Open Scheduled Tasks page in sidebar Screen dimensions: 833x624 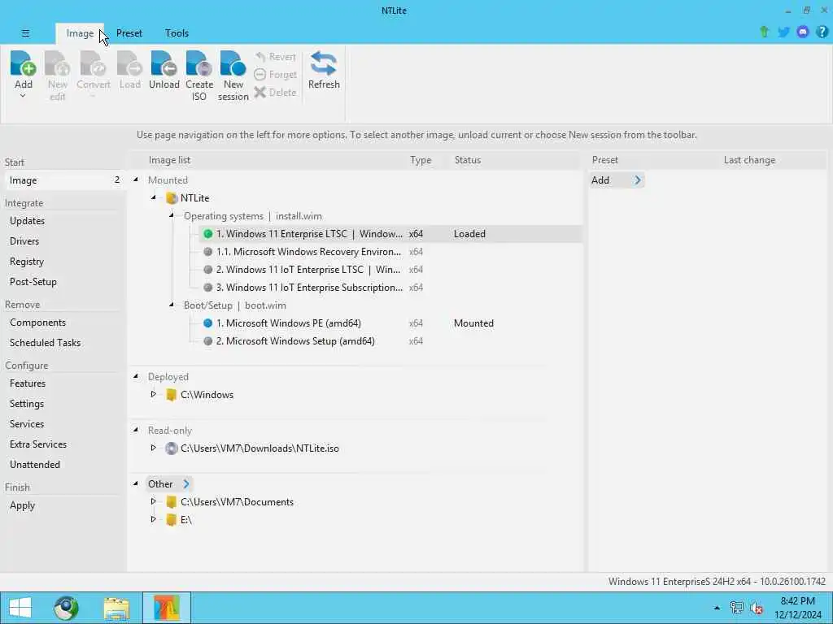tap(46, 343)
